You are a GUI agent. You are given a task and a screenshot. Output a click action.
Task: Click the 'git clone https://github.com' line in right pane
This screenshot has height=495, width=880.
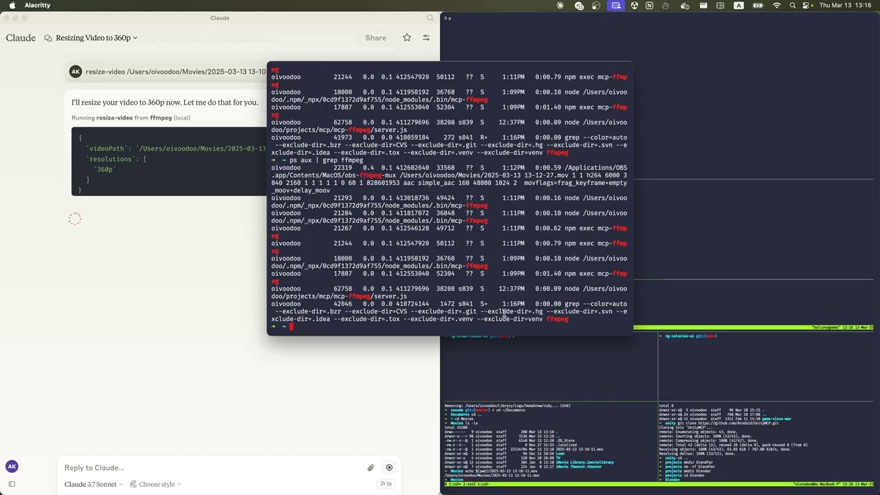click(718, 423)
